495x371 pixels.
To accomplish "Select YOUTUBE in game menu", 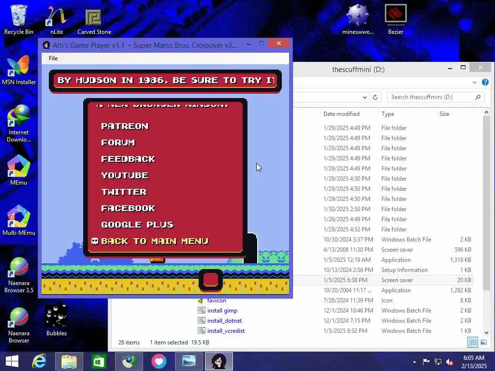I will pyautogui.click(x=125, y=175).
